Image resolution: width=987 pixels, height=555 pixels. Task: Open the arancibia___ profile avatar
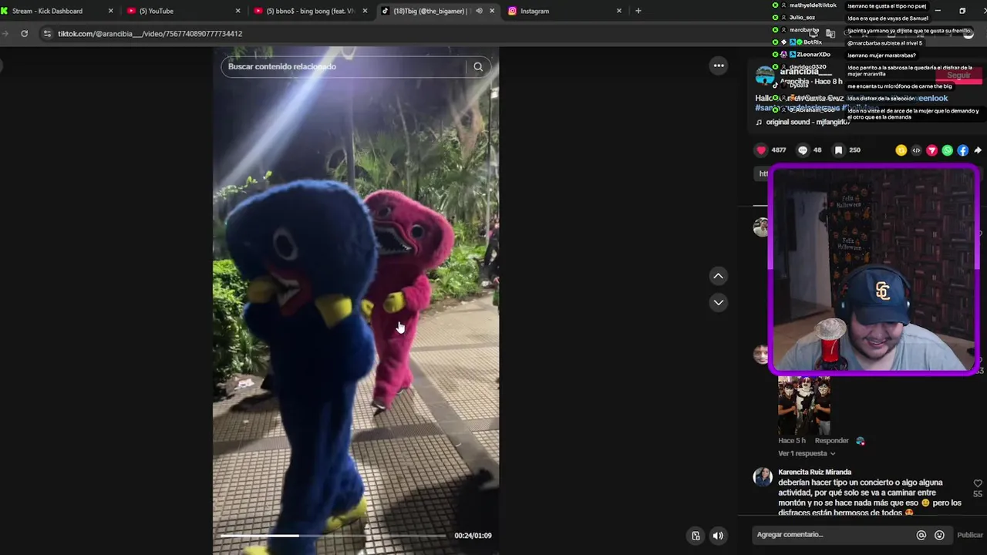[x=764, y=75]
